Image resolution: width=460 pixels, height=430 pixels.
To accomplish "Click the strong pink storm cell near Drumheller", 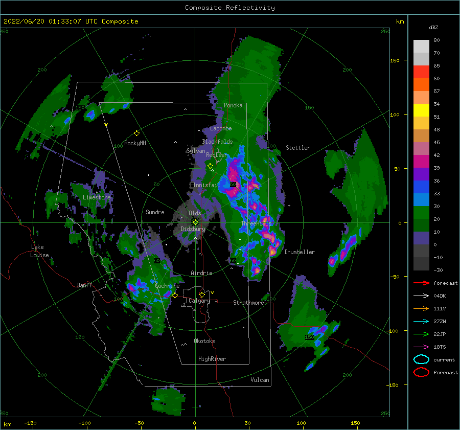I will (x=273, y=252).
